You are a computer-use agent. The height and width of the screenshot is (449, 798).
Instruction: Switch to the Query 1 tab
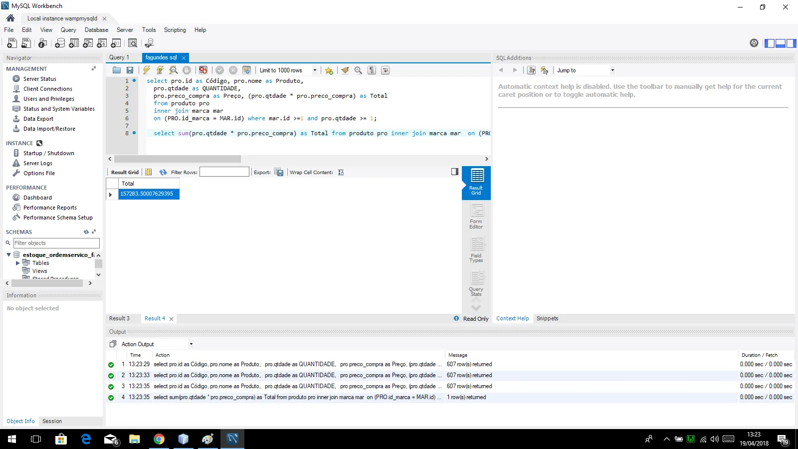point(119,57)
